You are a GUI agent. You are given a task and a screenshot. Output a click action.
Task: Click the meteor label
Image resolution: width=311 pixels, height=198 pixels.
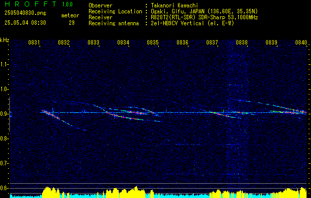pyautogui.click(x=70, y=15)
